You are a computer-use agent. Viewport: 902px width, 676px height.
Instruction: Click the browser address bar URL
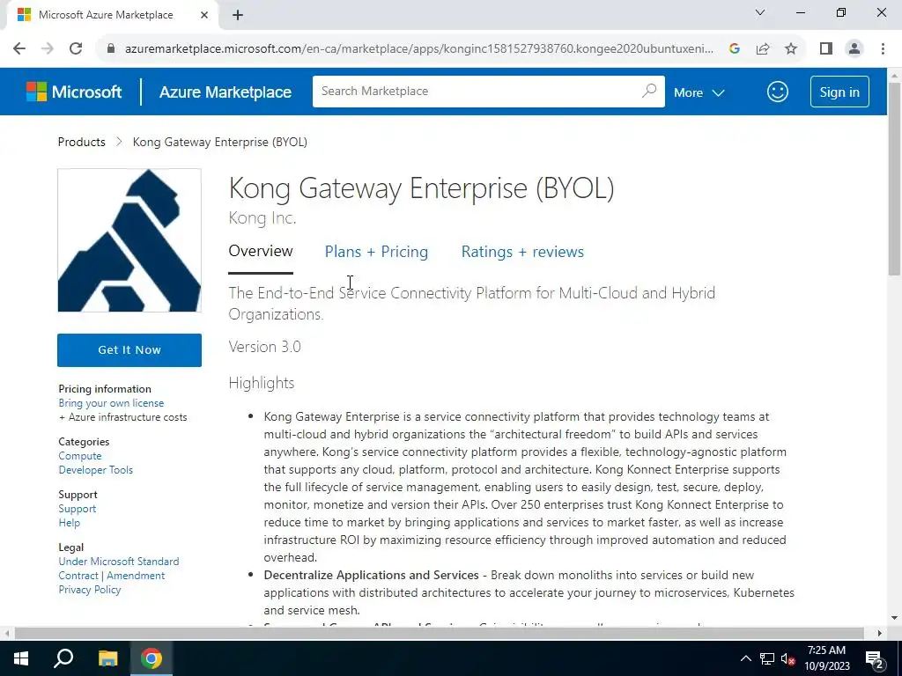pos(418,49)
